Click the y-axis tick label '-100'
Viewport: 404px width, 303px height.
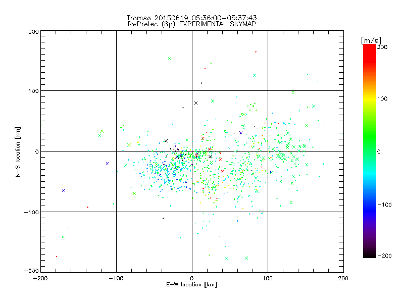click(x=31, y=212)
